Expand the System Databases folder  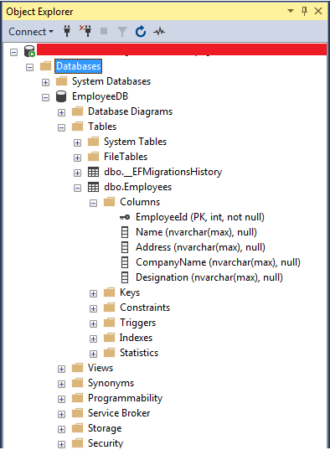(45, 82)
